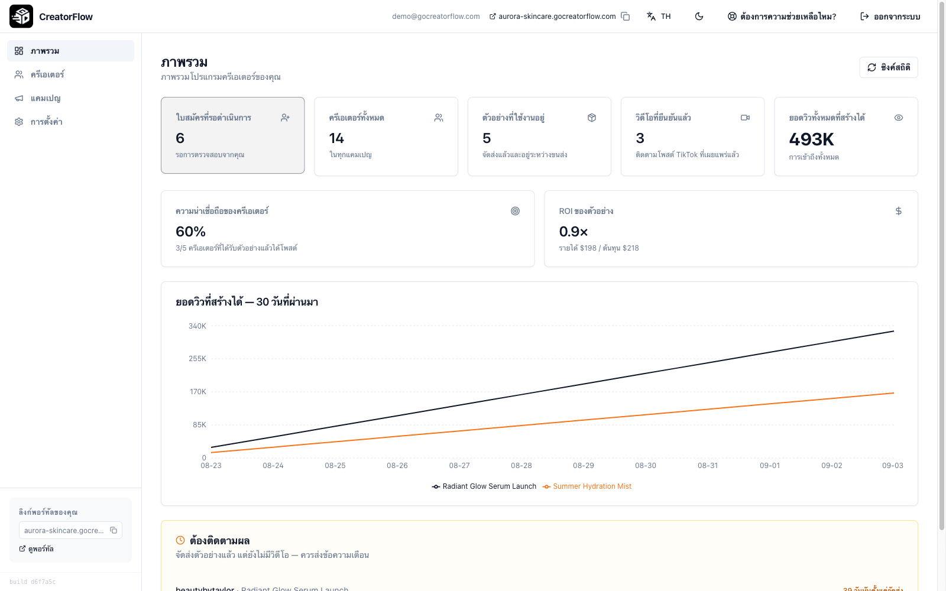Click the 0.9× ROI value
This screenshot has height=591, width=946.
pyautogui.click(x=574, y=232)
